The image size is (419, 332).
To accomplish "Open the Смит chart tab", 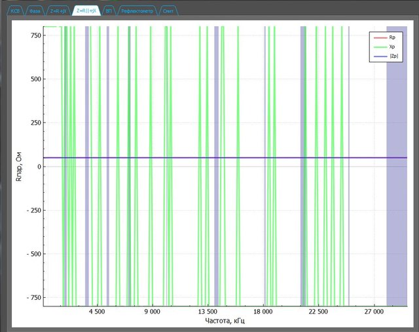I will click(x=168, y=11).
